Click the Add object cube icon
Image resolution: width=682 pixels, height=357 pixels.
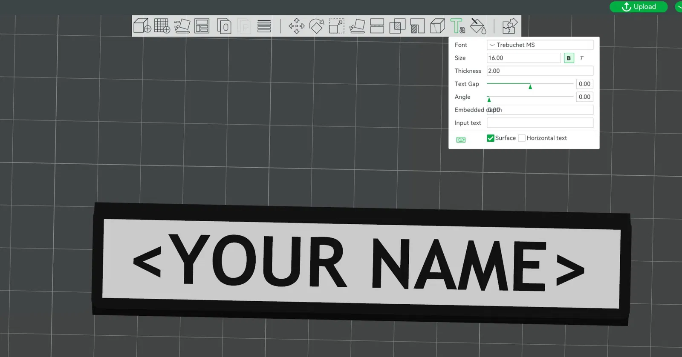(142, 26)
